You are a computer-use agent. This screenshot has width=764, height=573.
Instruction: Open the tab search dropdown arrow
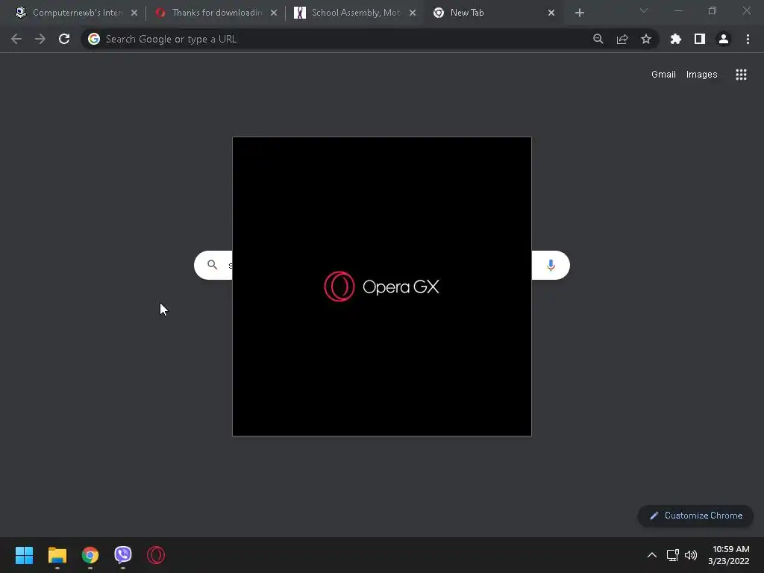coord(644,10)
